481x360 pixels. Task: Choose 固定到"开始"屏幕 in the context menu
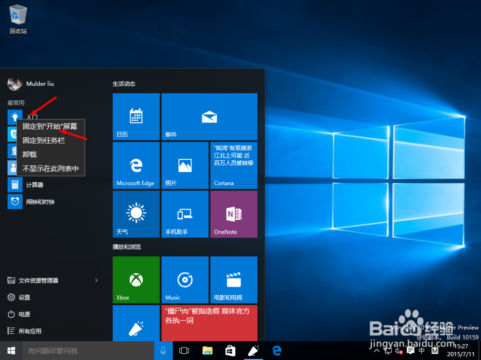click(x=51, y=126)
